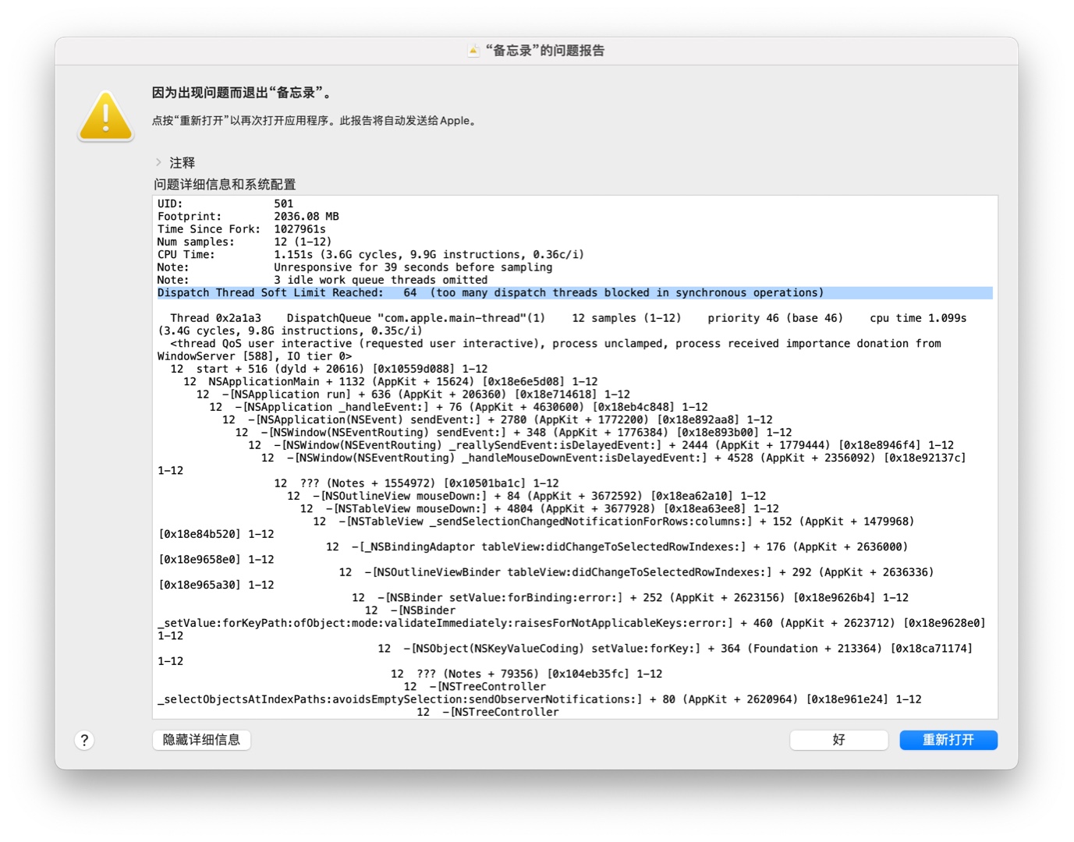Click 隐藏详细信息 to hide details
The width and height of the screenshot is (1074, 842).
point(201,740)
